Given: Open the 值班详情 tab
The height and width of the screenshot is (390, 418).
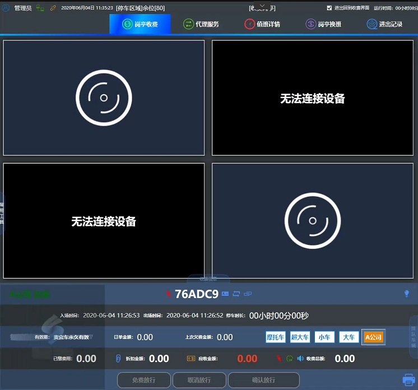Looking at the screenshot, I should [262, 24].
